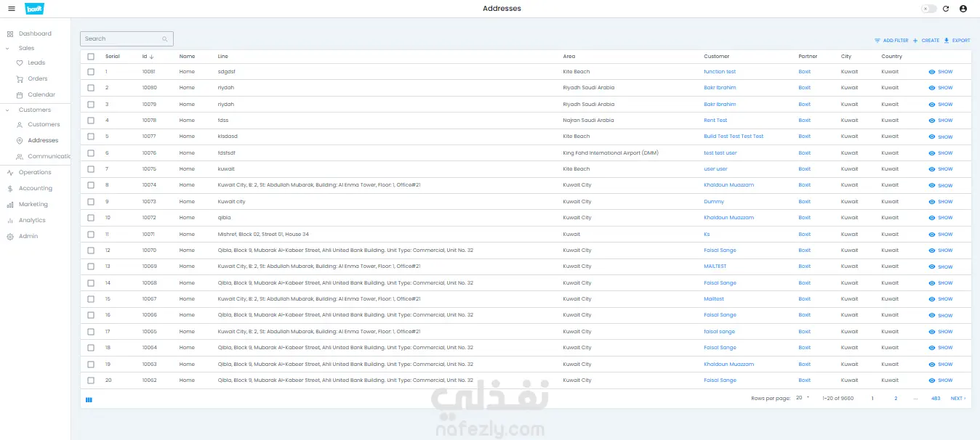Click the Addresses pin icon in the sidebar
980x440 pixels.
pyautogui.click(x=20, y=141)
